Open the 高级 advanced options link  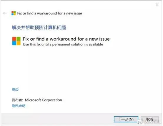coord(15,89)
